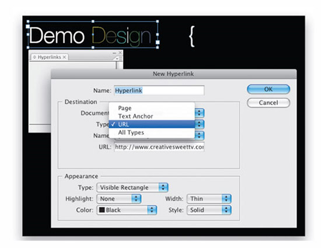Open the Style Solid dropdown

tap(209, 210)
